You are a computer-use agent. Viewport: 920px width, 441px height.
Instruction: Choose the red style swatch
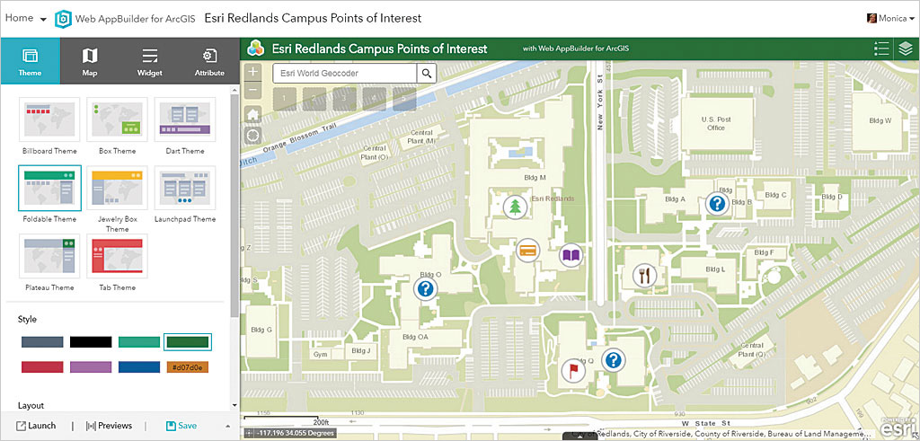tap(42, 367)
